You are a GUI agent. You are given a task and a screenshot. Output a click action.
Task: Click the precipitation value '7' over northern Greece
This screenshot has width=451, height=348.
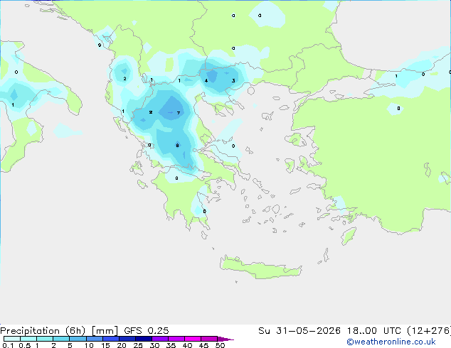click(179, 113)
